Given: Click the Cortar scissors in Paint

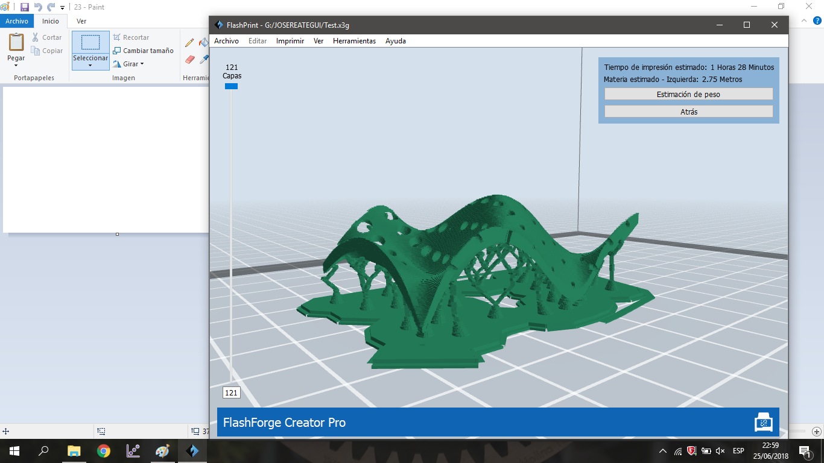Looking at the screenshot, I should [x=36, y=37].
